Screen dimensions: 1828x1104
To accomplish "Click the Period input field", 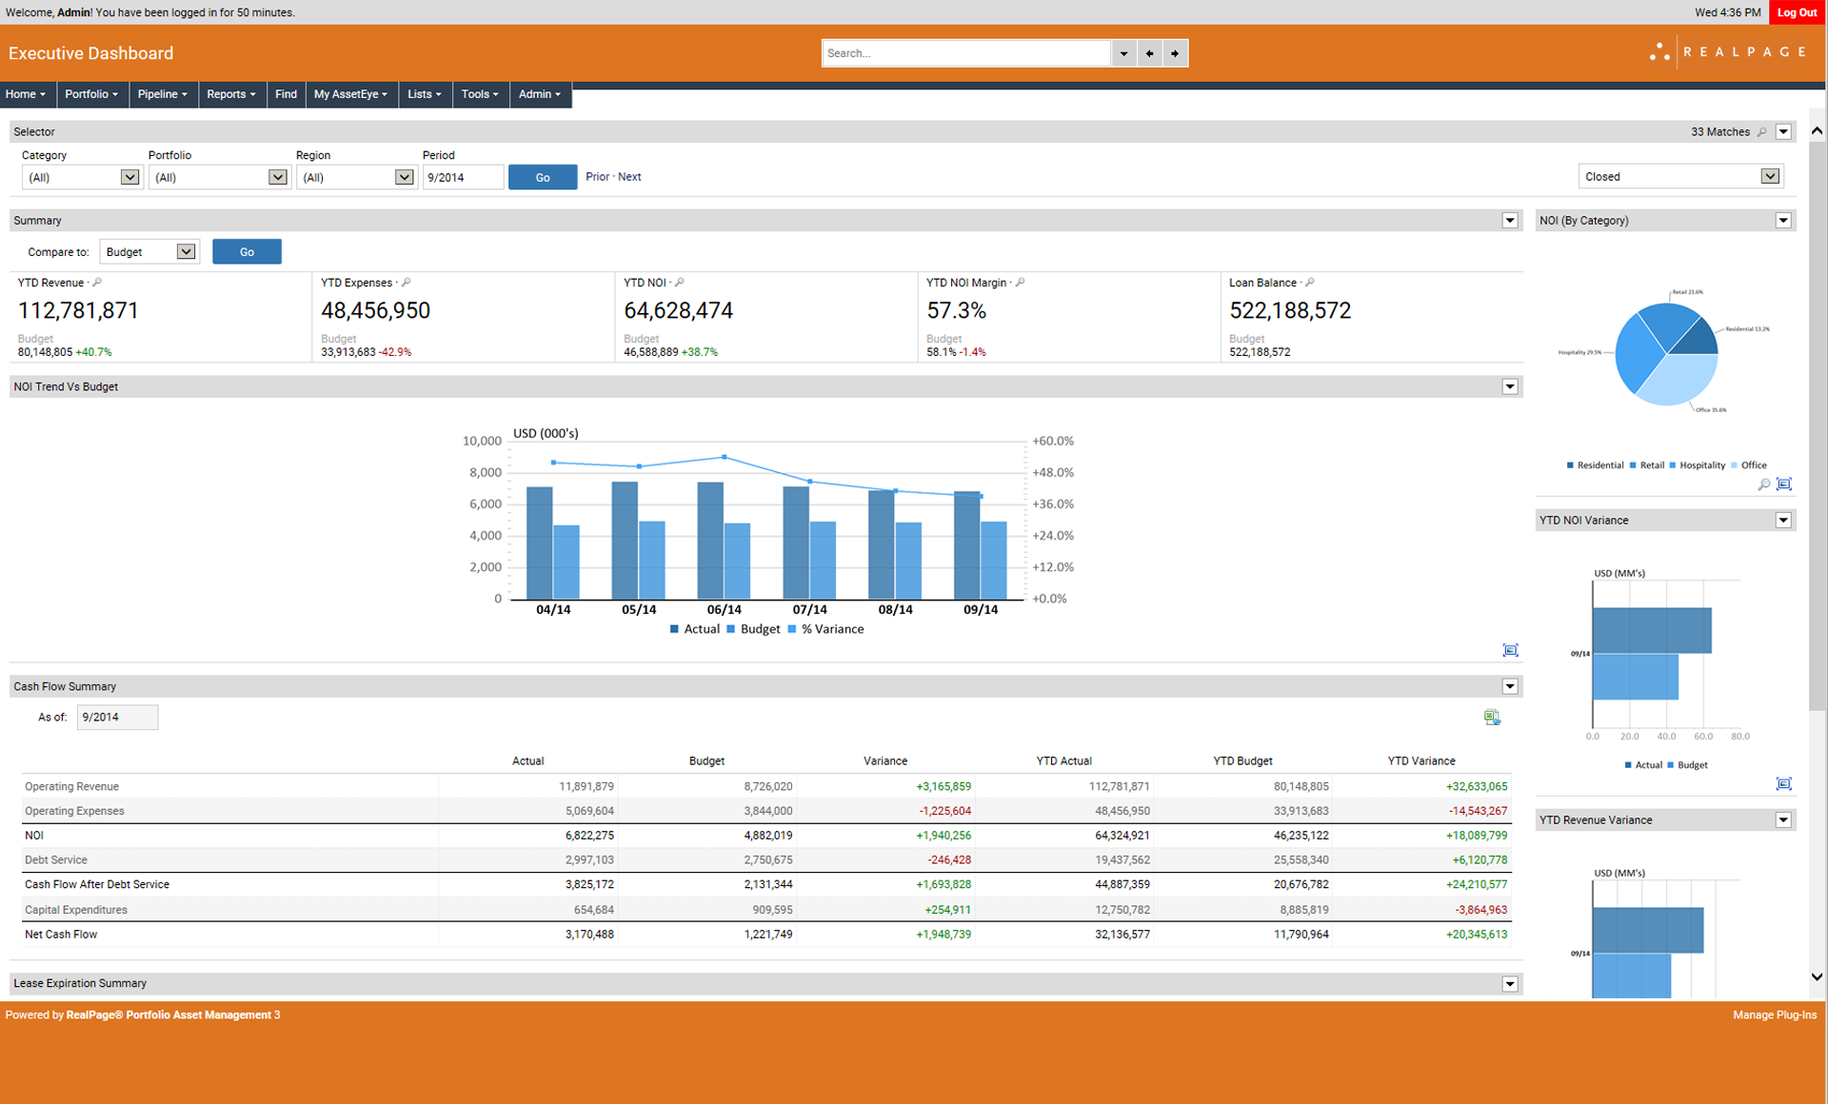I will pos(463,177).
